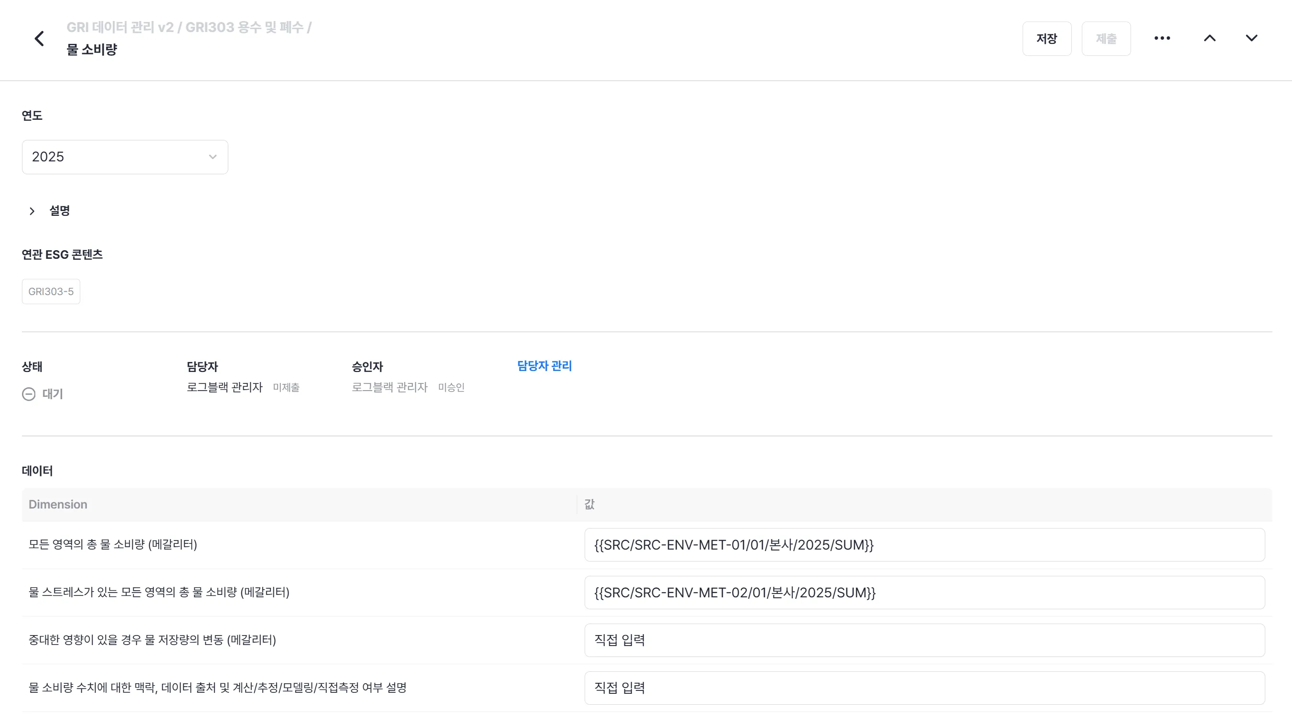
Task: Open the 담당자 관리 link
Action: click(x=544, y=366)
